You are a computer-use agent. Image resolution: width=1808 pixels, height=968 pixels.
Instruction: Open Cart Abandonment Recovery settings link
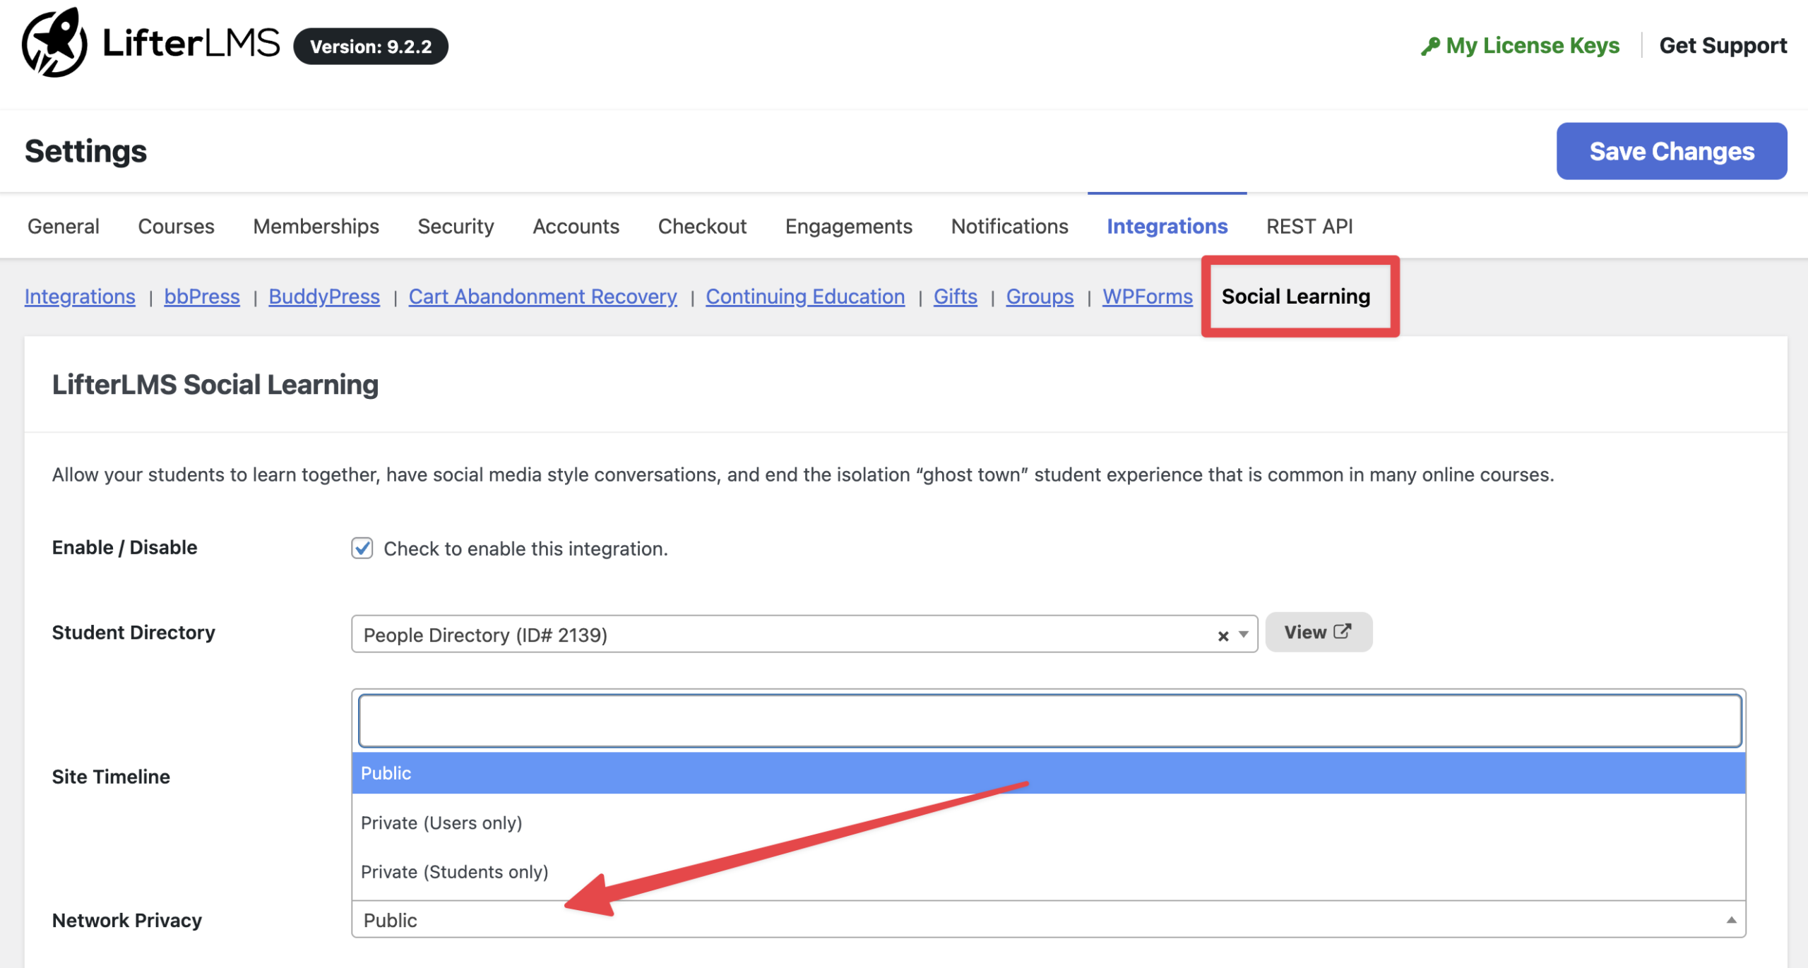542,297
